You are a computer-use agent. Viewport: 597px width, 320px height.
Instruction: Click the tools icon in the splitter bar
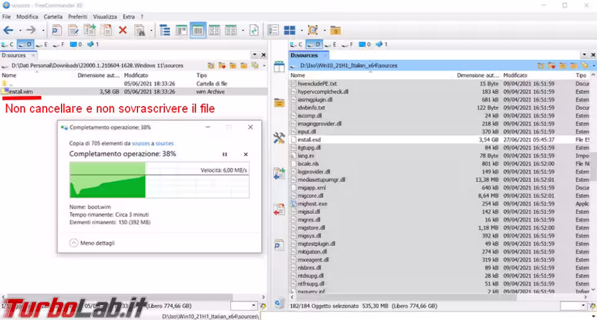tap(279, 138)
